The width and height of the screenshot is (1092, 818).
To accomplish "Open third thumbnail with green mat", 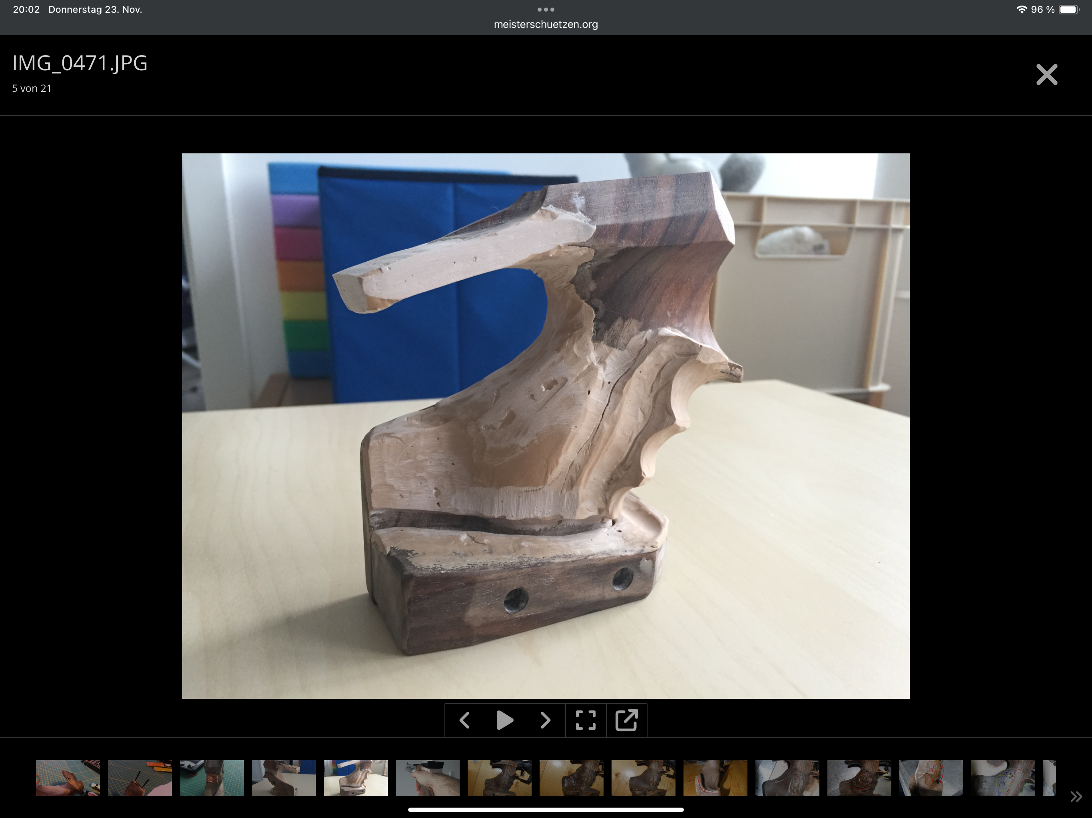I will click(x=212, y=778).
